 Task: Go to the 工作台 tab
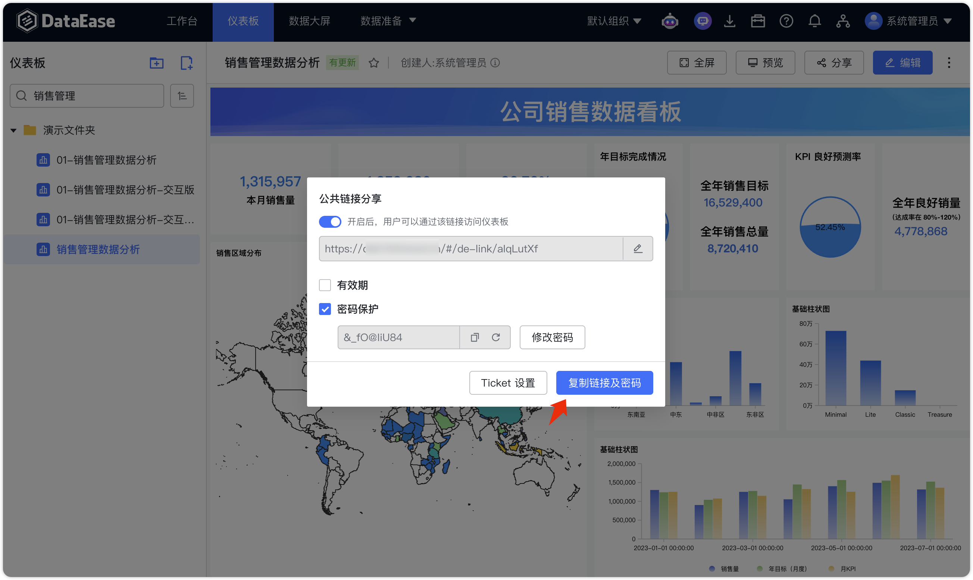[x=182, y=21]
